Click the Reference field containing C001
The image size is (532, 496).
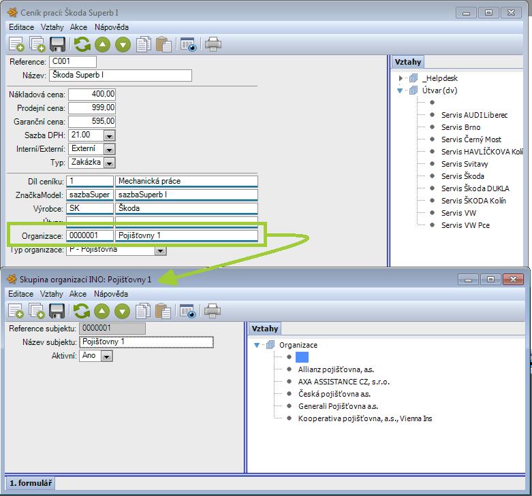(x=73, y=62)
